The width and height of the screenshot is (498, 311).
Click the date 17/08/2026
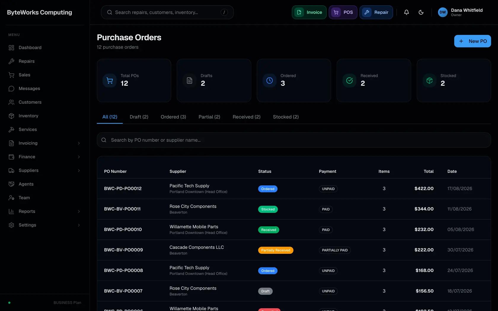(x=460, y=189)
